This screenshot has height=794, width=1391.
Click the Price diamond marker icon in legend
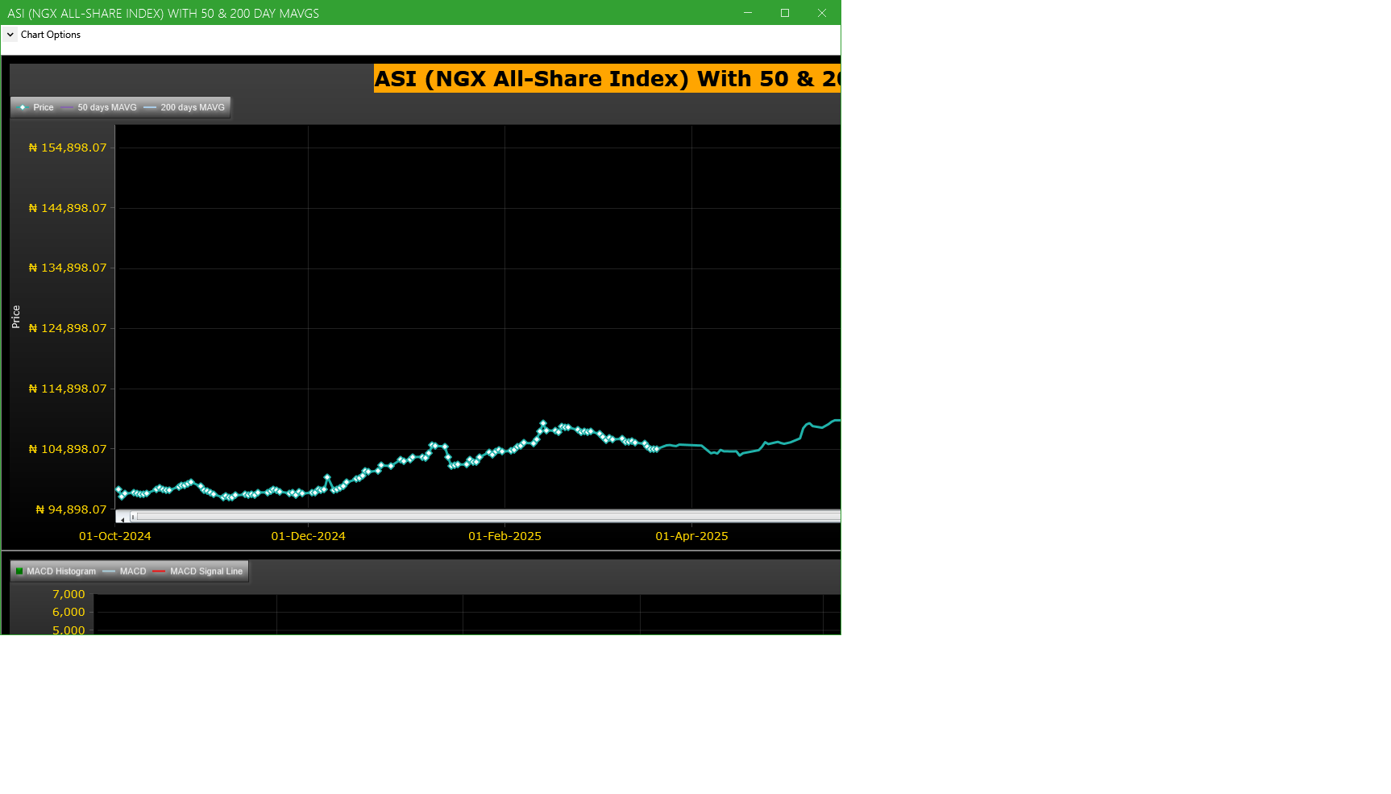pyautogui.click(x=23, y=107)
